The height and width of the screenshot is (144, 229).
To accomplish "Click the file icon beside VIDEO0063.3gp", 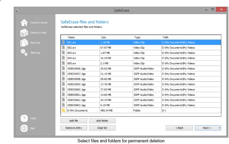I will point(63,105).
